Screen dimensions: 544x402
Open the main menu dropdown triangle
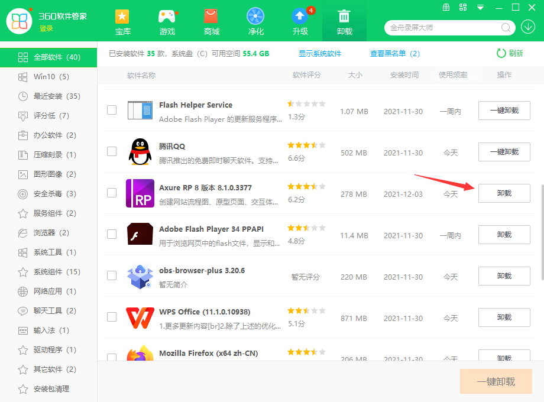click(x=481, y=7)
